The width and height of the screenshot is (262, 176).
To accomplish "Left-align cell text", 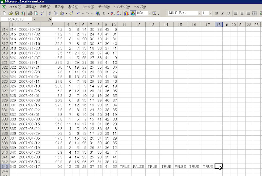I will click(x=236, y=13).
